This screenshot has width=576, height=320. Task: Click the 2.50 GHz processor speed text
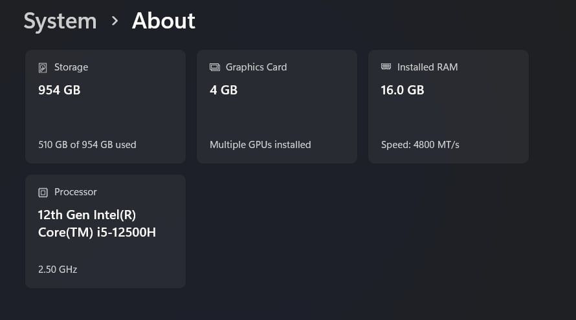(58, 269)
